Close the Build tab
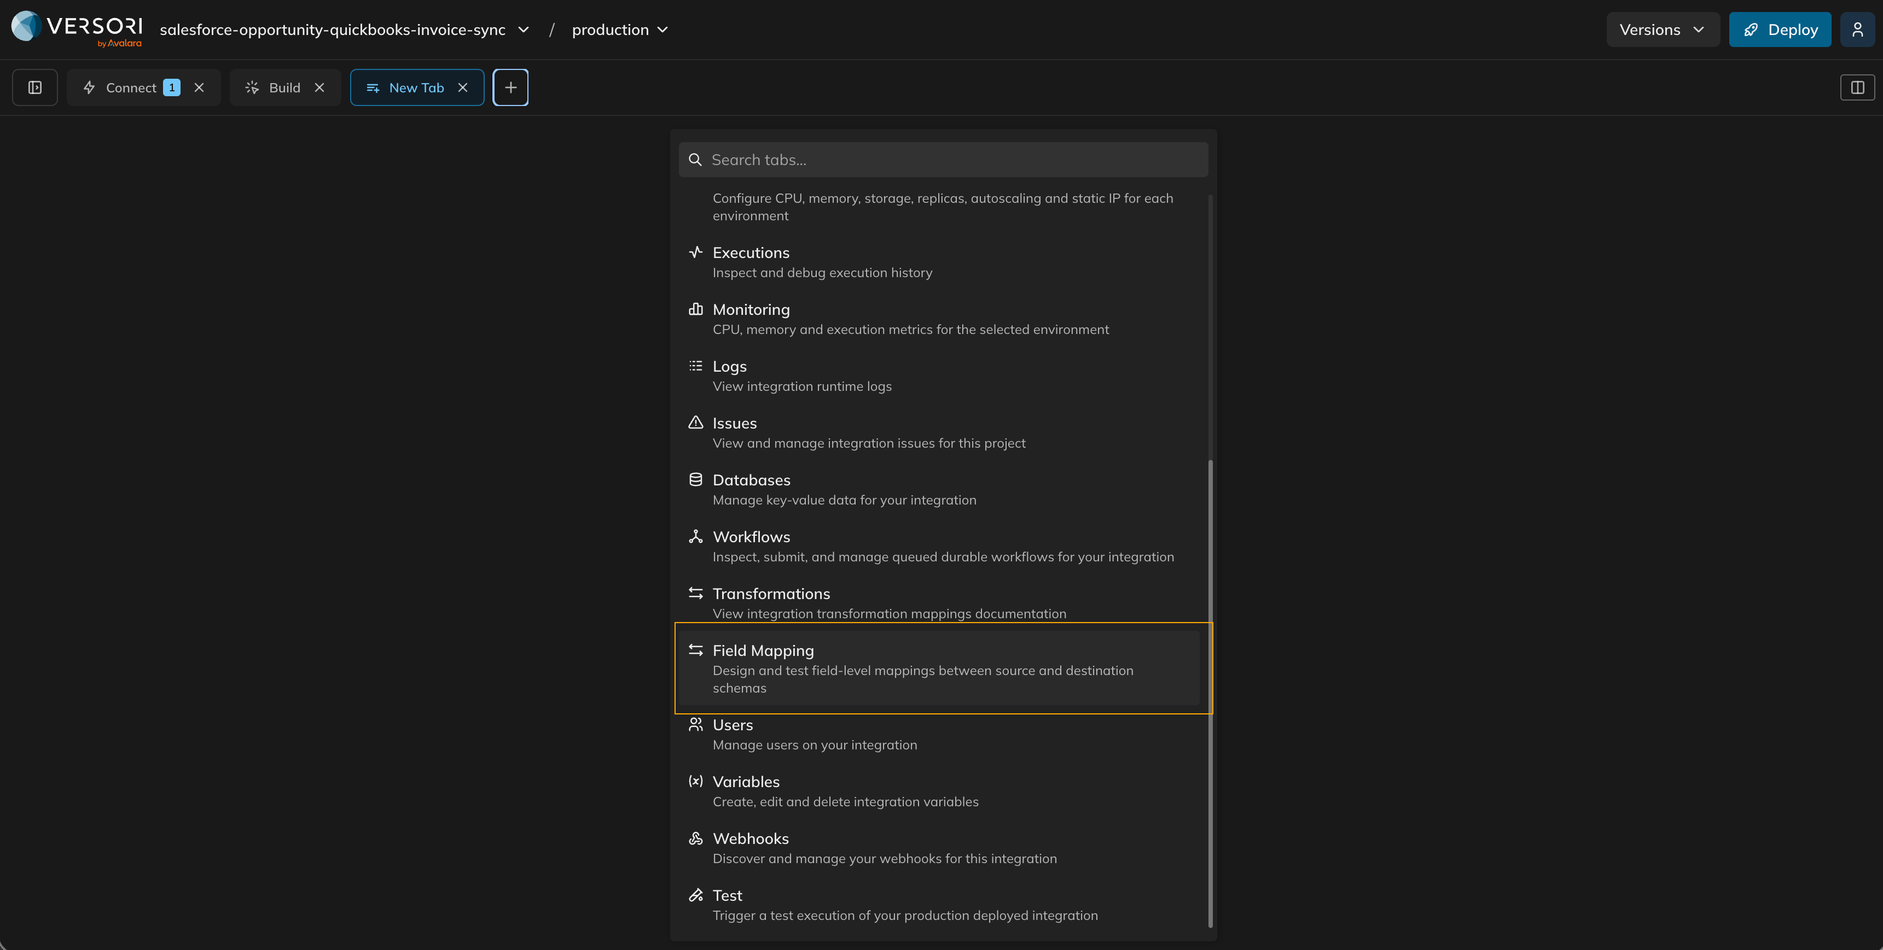The image size is (1883, 950). 319,87
